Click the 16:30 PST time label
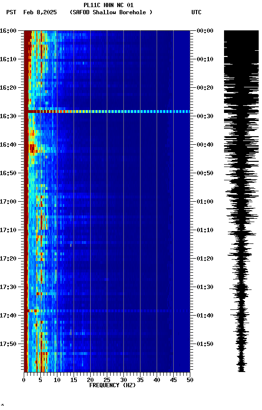This screenshot has height=410, width=262. pos(8,116)
